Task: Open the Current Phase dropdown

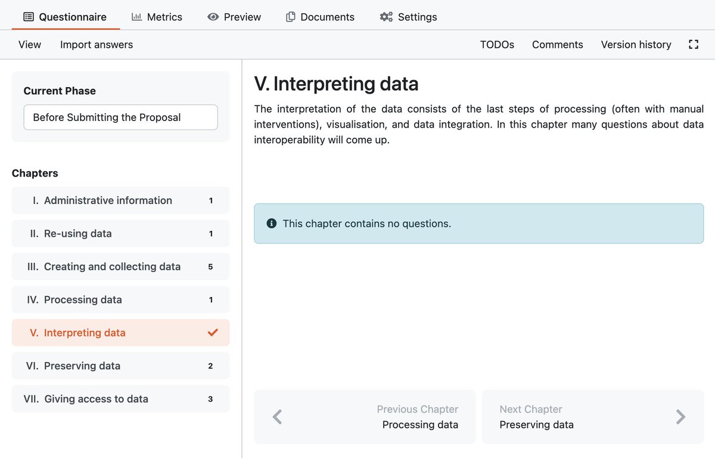Action: (120, 117)
